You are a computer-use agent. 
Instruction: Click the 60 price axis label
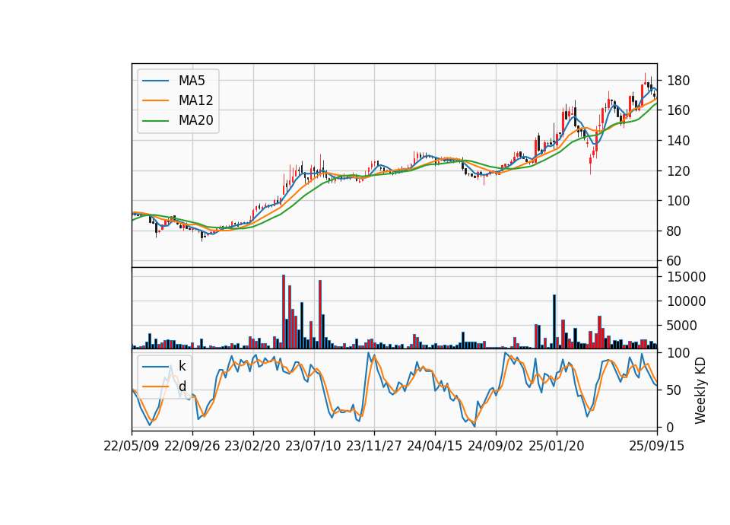tap(674, 261)
